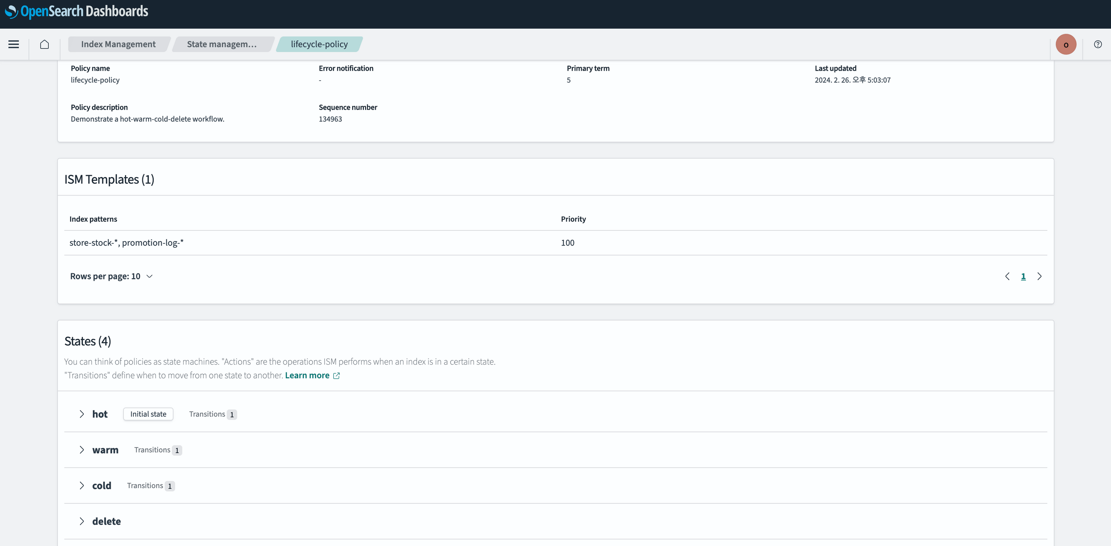Viewport: 1111px width, 546px height.
Task: Open the Rows per page dropdown
Action: point(111,276)
